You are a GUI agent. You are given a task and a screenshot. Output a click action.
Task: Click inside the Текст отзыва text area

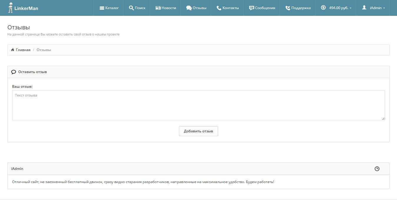click(198, 105)
